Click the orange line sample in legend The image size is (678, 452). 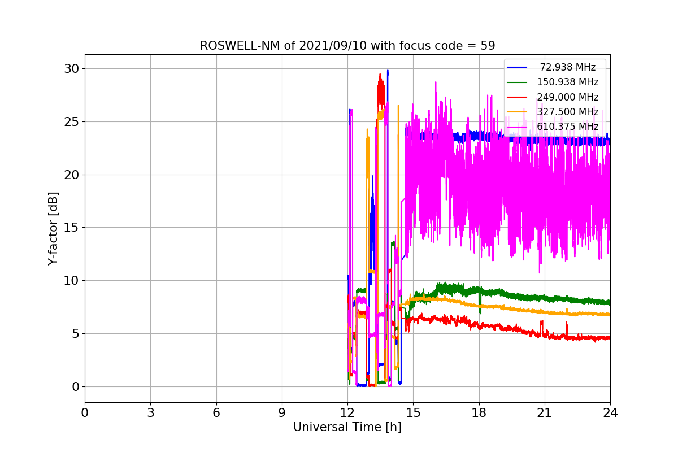click(517, 112)
